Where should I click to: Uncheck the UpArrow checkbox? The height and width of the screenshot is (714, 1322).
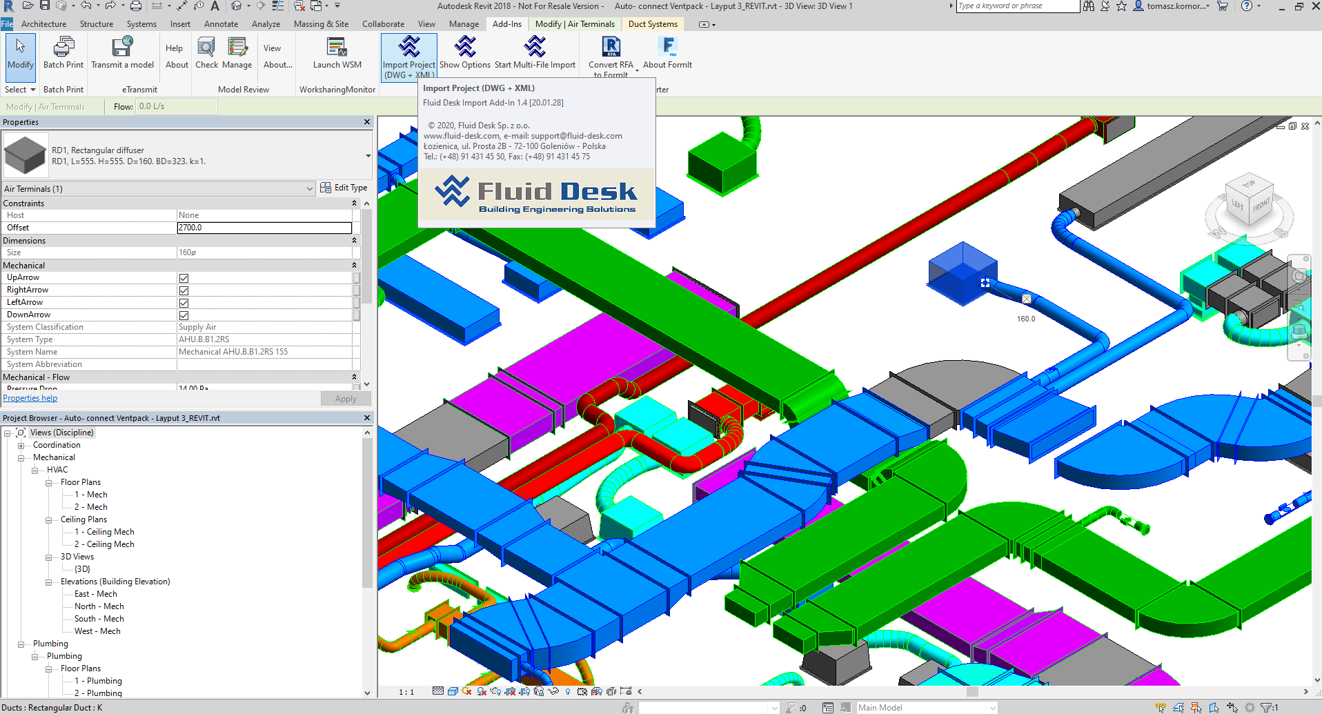click(x=184, y=278)
